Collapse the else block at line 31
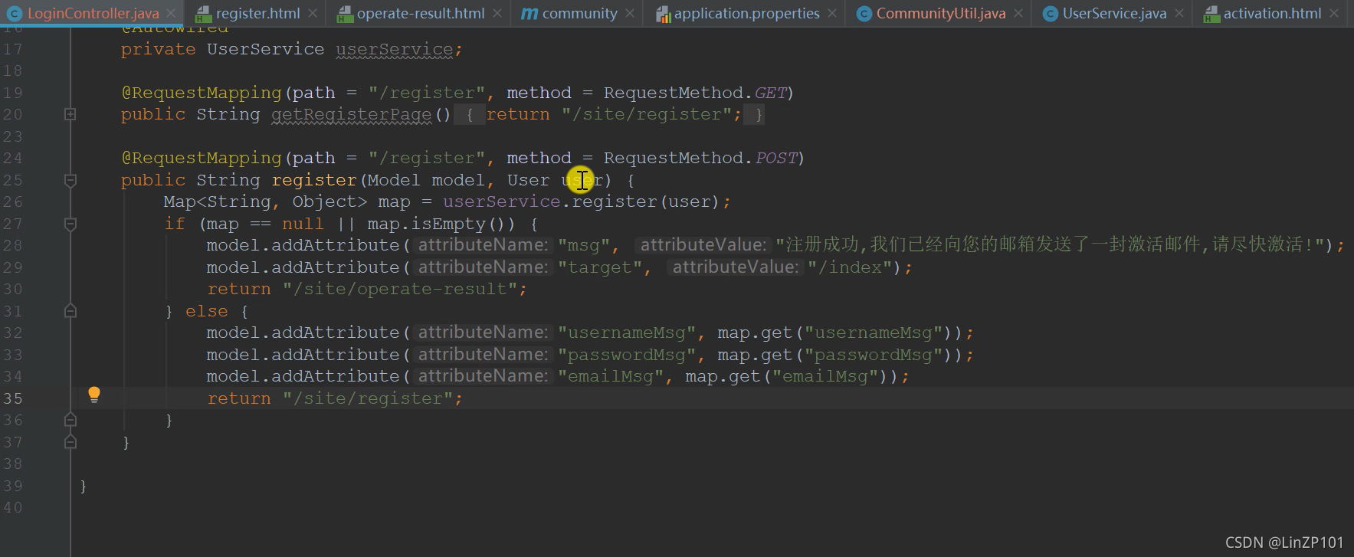This screenshot has width=1354, height=557. coord(70,311)
